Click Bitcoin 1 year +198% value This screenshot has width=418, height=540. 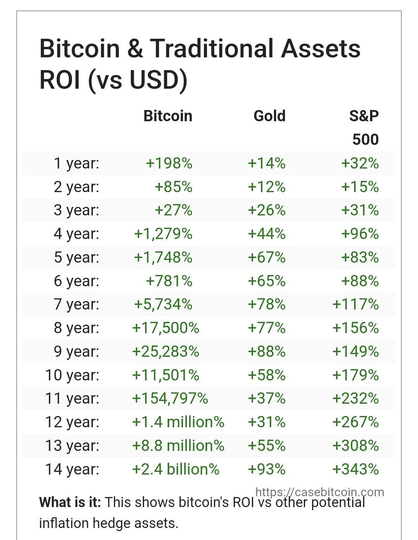[x=169, y=163]
